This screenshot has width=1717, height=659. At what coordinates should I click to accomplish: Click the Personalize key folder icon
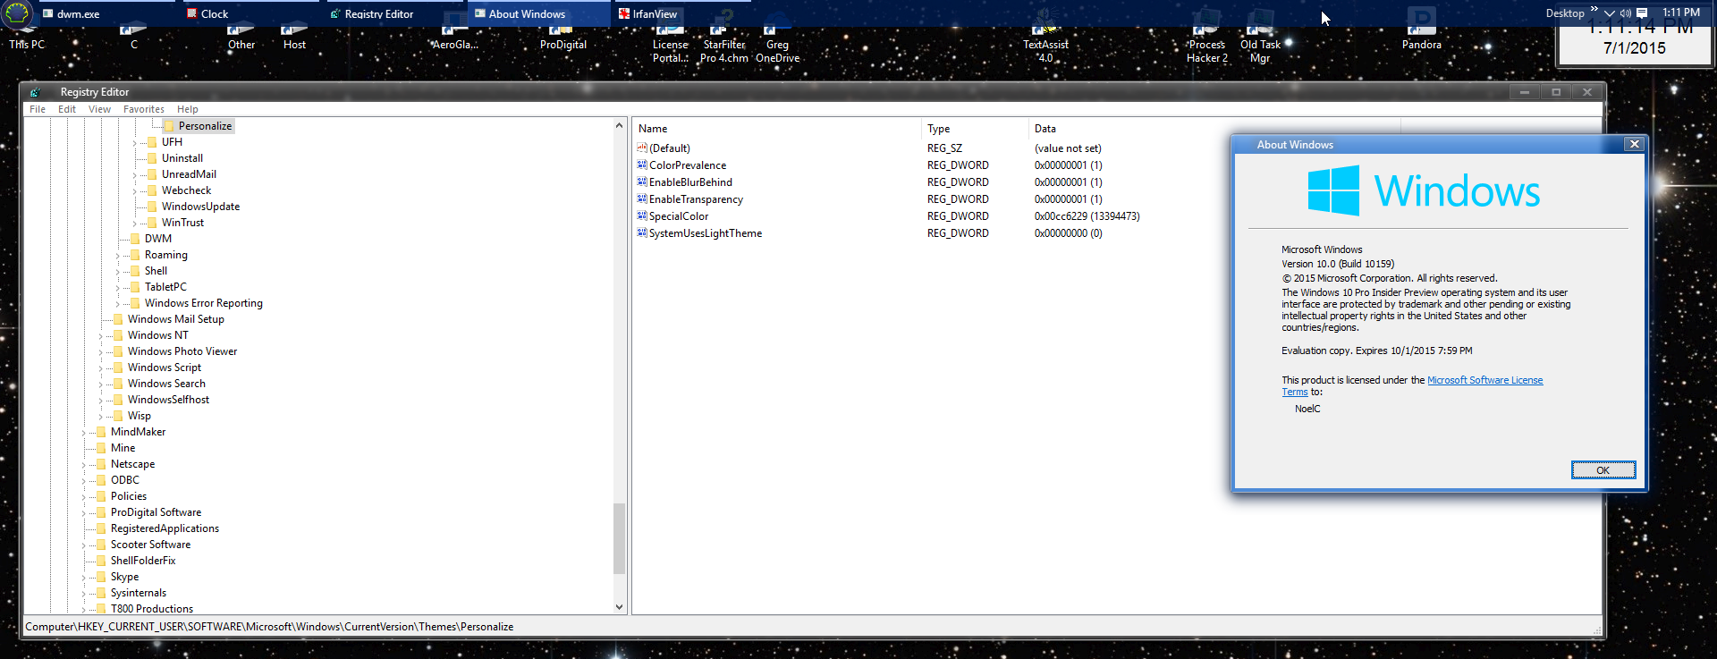click(x=169, y=126)
